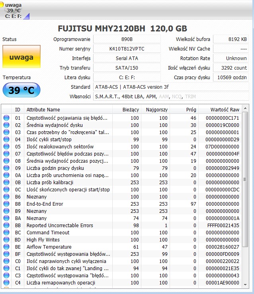
Task: Click the disk title "FUJITSU MHY2120BH 120,0 GB"
Action: [x=123, y=29]
